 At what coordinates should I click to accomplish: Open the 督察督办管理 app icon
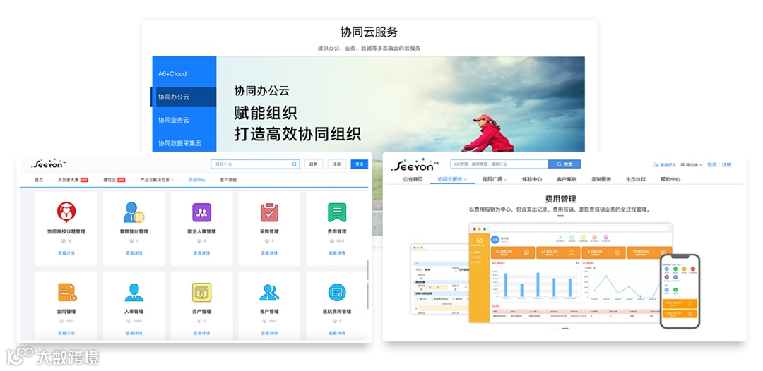(x=134, y=212)
